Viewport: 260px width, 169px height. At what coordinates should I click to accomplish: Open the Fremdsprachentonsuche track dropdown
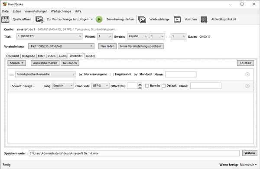pos(45,74)
